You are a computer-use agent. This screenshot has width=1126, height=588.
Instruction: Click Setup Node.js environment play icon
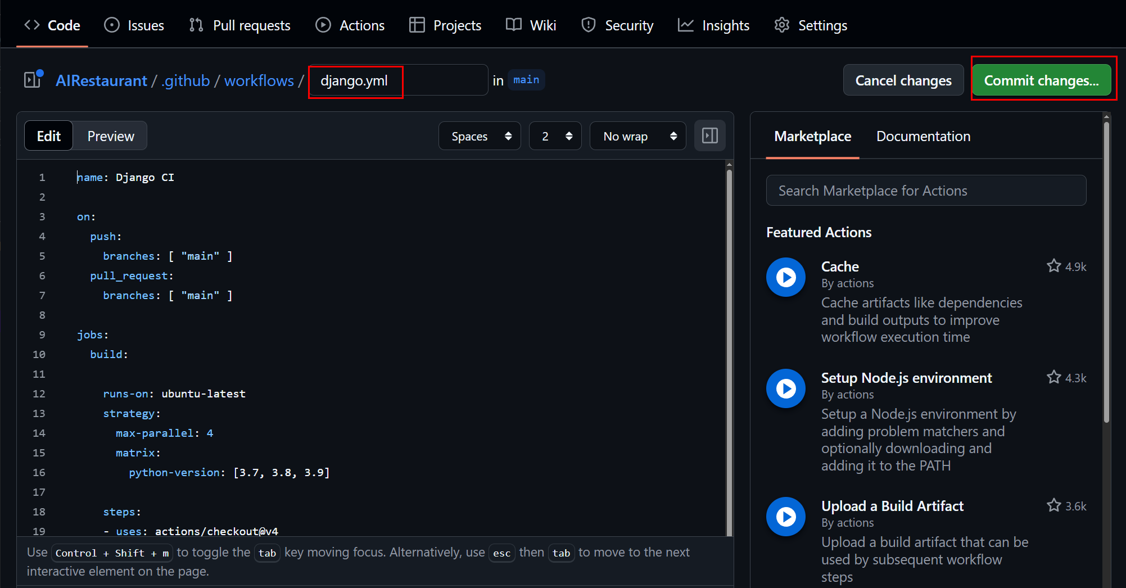[786, 388]
